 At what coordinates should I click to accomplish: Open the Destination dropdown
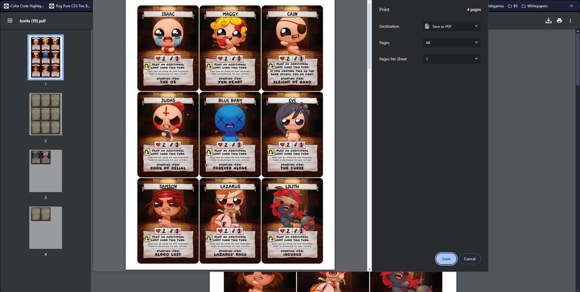click(452, 26)
